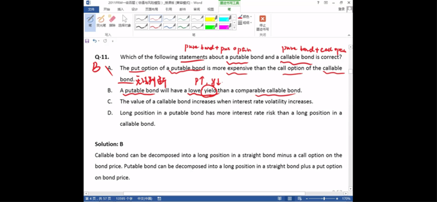Switch to Read Mode view in status bar

[279, 198]
